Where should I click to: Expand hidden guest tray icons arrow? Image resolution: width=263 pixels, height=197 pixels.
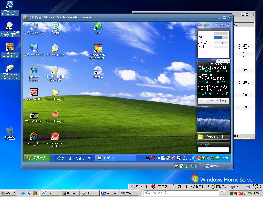tap(194, 158)
